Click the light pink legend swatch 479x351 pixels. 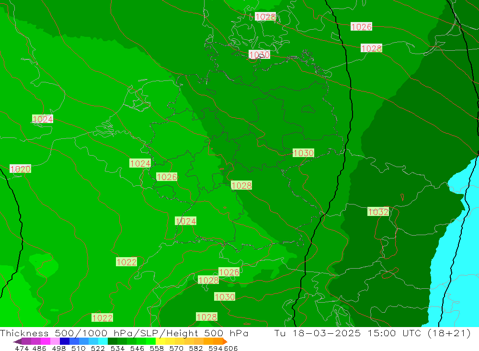click(55, 341)
